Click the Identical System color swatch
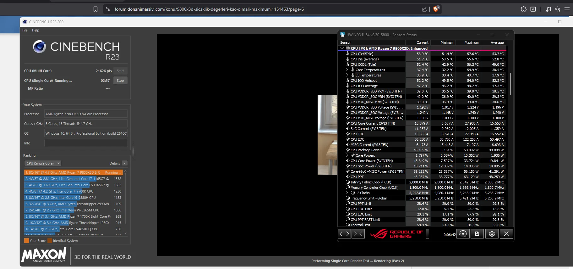Viewport: 573px width, 269px height. [50, 241]
